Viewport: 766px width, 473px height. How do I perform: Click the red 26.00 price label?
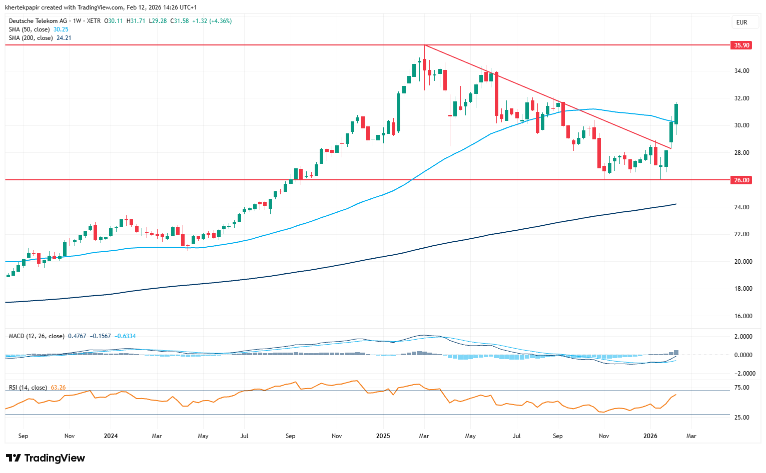(741, 180)
